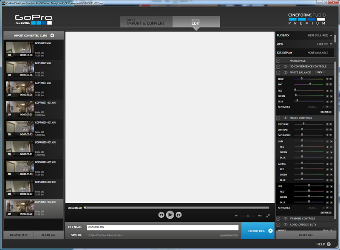This screenshot has height=250, width=340.
Task: Click the plus icon beside Import Converted Clips
Action: (x=52, y=36)
